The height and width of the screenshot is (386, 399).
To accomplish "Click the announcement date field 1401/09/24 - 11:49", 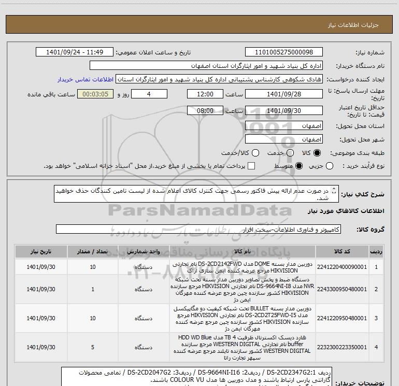I will [x=75, y=52].
